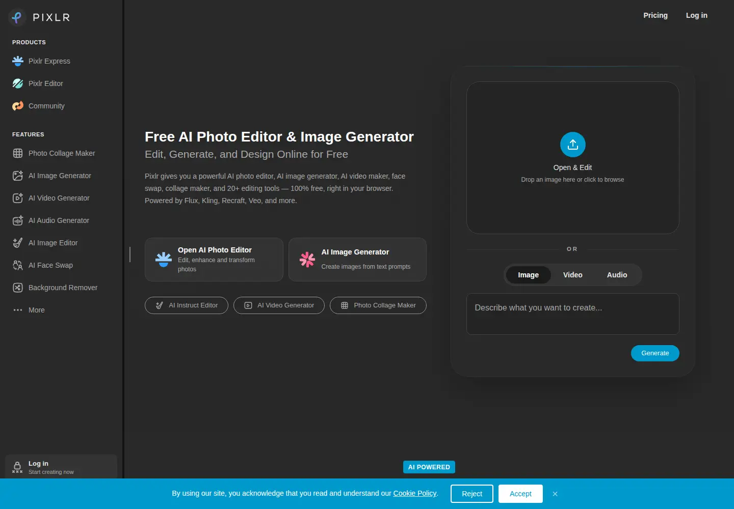
Task: Click the 'PRODUCTS' sidebar section label
Action: click(x=29, y=42)
